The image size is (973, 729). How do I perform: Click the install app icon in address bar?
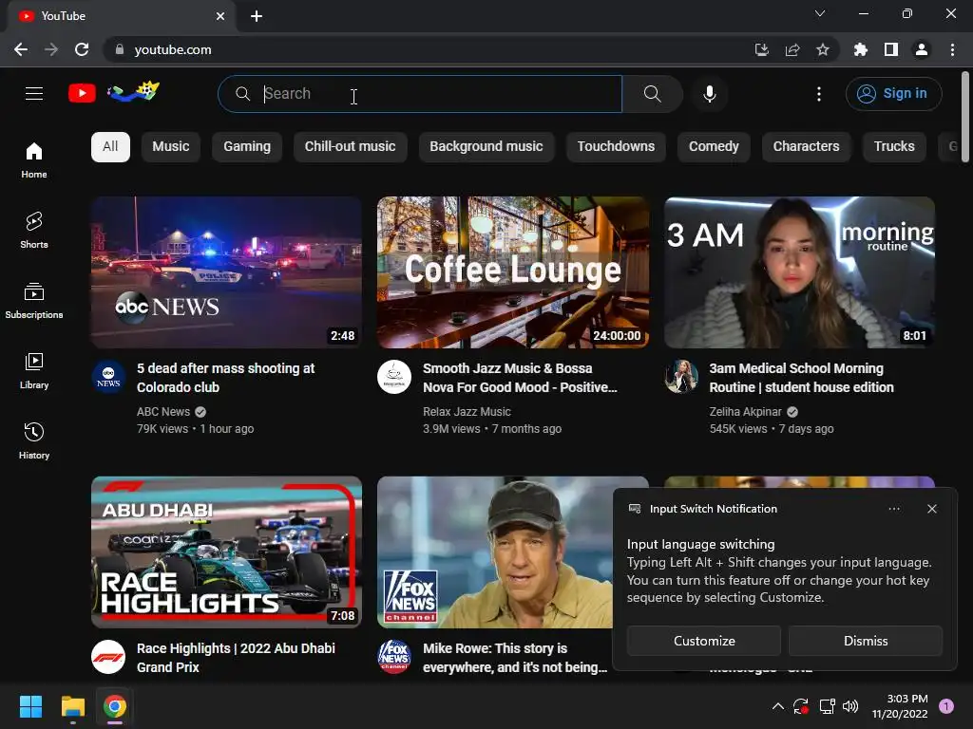(x=761, y=49)
